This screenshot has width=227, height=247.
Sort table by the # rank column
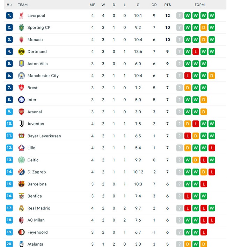9,5
